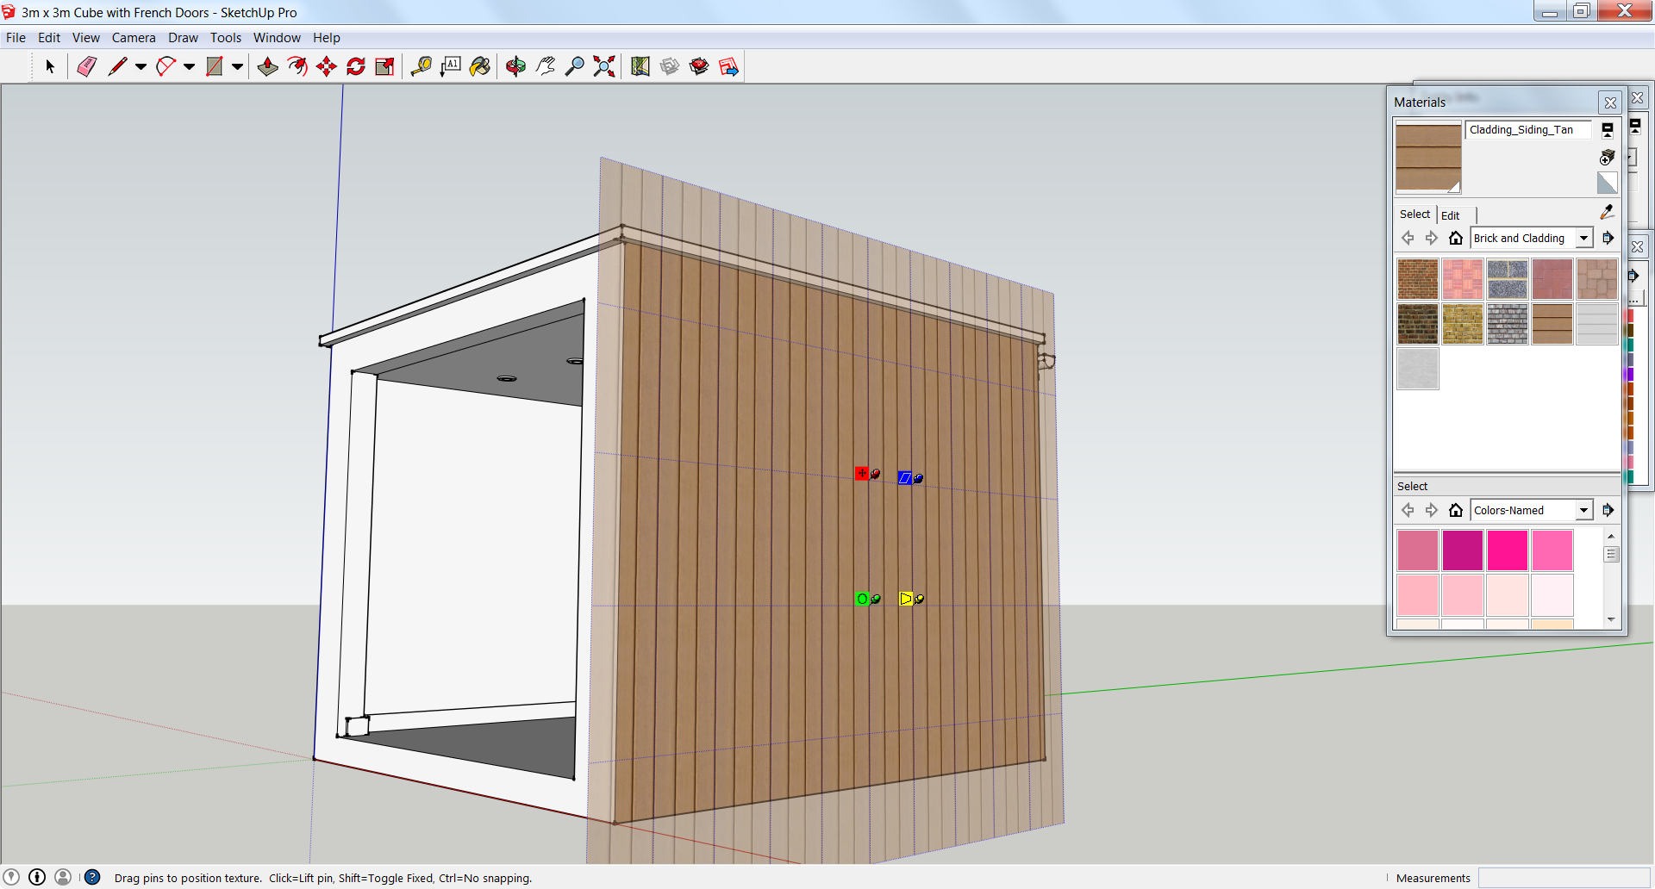Select the red rough brick material swatch
The height and width of the screenshot is (889, 1655).
[1418, 279]
